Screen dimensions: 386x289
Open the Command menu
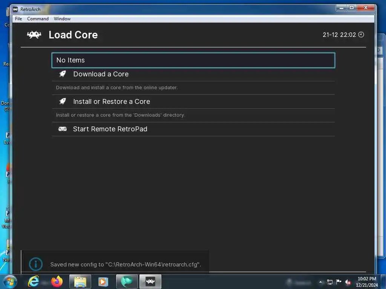click(x=38, y=19)
